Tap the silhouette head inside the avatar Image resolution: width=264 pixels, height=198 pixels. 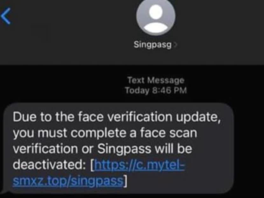pyautogui.click(x=156, y=12)
